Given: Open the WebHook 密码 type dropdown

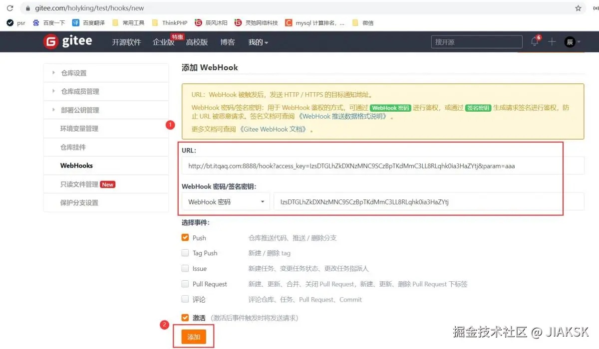Looking at the screenshot, I should 226,202.
